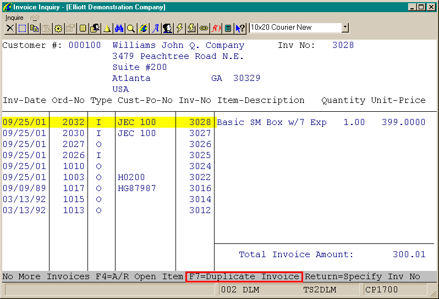Select the highlighted invoice row dated 09/25/01 order 2032
The height and width of the screenshot is (299, 439).
coord(109,122)
